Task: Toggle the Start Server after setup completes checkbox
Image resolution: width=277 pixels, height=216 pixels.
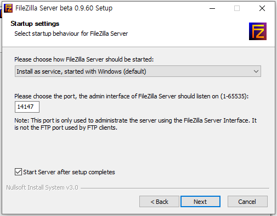Action: pos(18,172)
